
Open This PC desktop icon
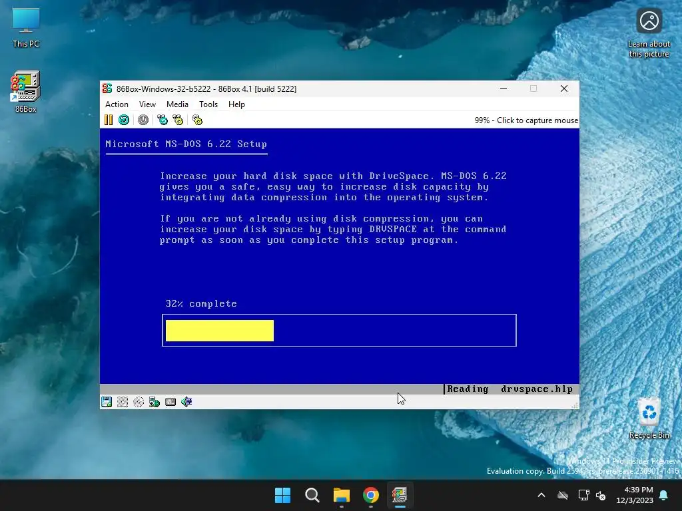coord(26,28)
